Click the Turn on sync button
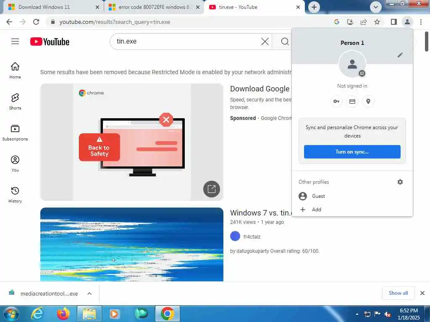This screenshot has height=322, width=430. point(352,152)
